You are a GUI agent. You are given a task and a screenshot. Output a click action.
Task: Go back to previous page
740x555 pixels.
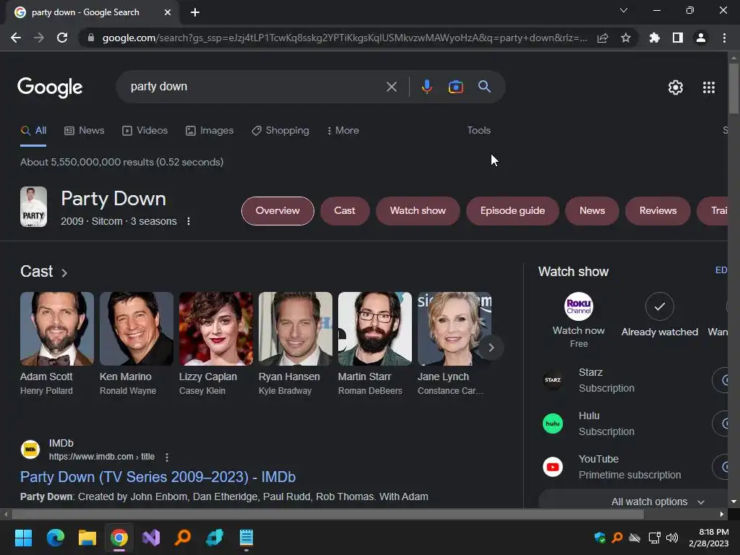(16, 38)
